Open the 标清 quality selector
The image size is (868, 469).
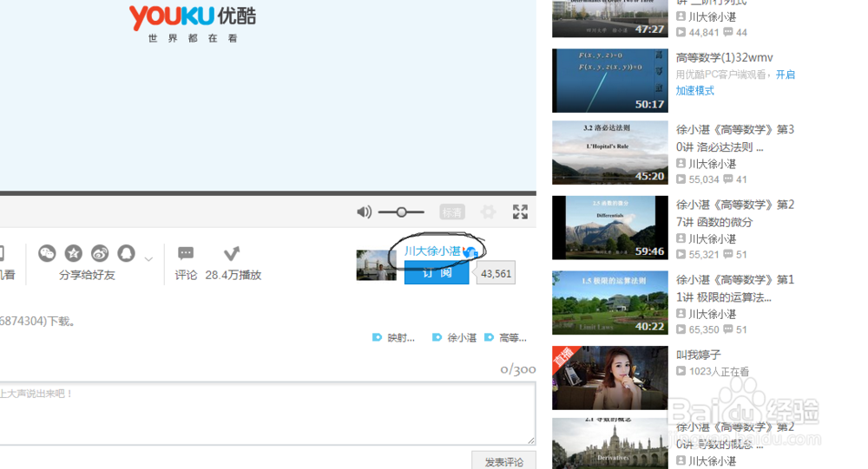451,212
